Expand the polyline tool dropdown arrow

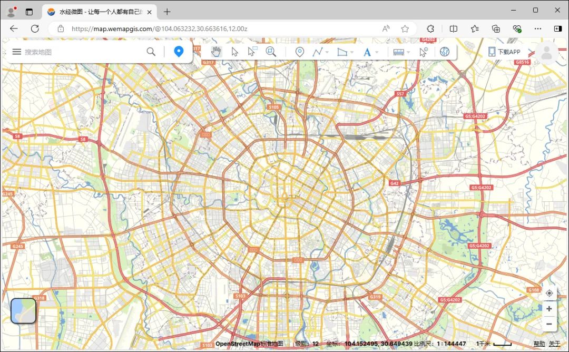click(x=327, y=52)
